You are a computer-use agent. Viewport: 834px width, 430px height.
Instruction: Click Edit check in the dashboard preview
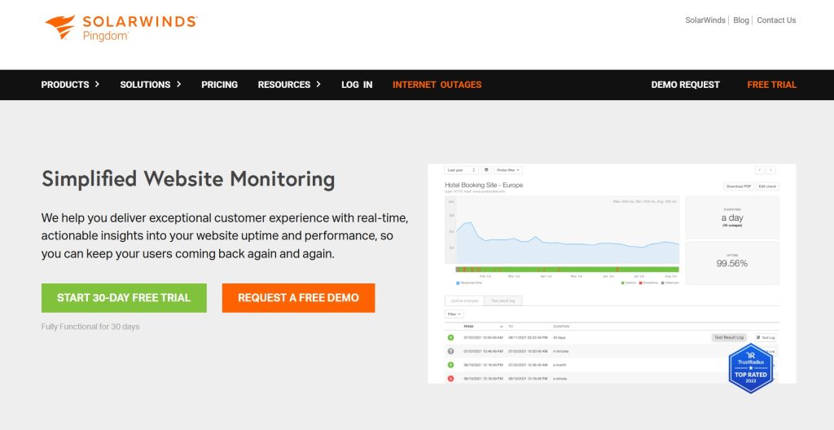[x=767, y=186]
